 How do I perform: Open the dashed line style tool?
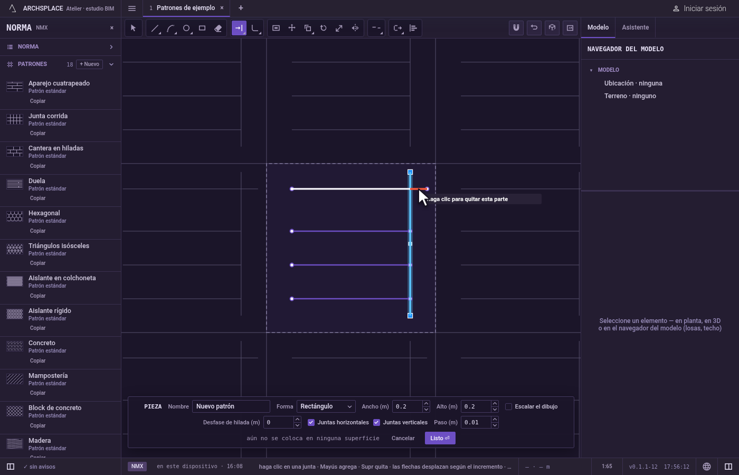tap(376, 28)
